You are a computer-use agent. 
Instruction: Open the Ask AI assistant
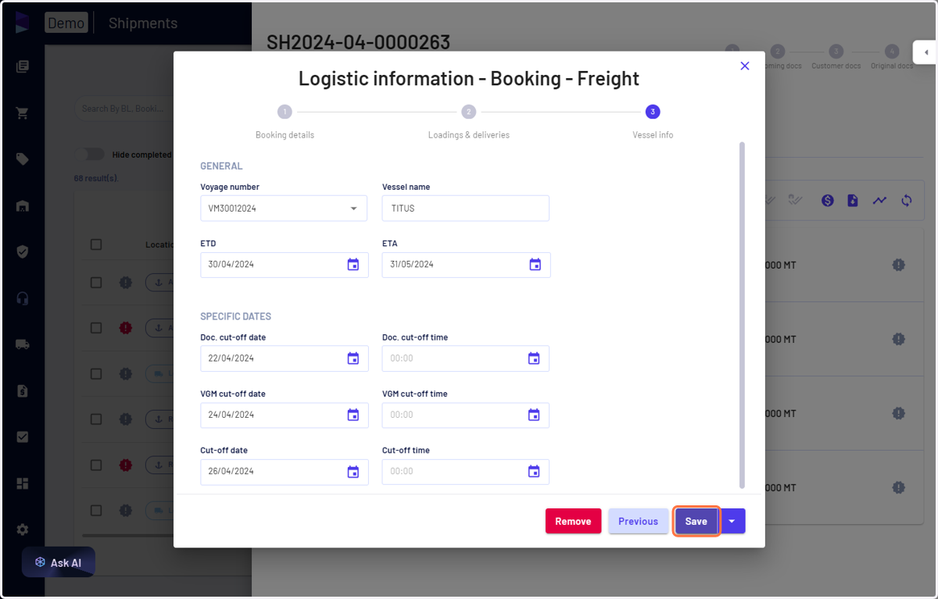tap(59, 562)
